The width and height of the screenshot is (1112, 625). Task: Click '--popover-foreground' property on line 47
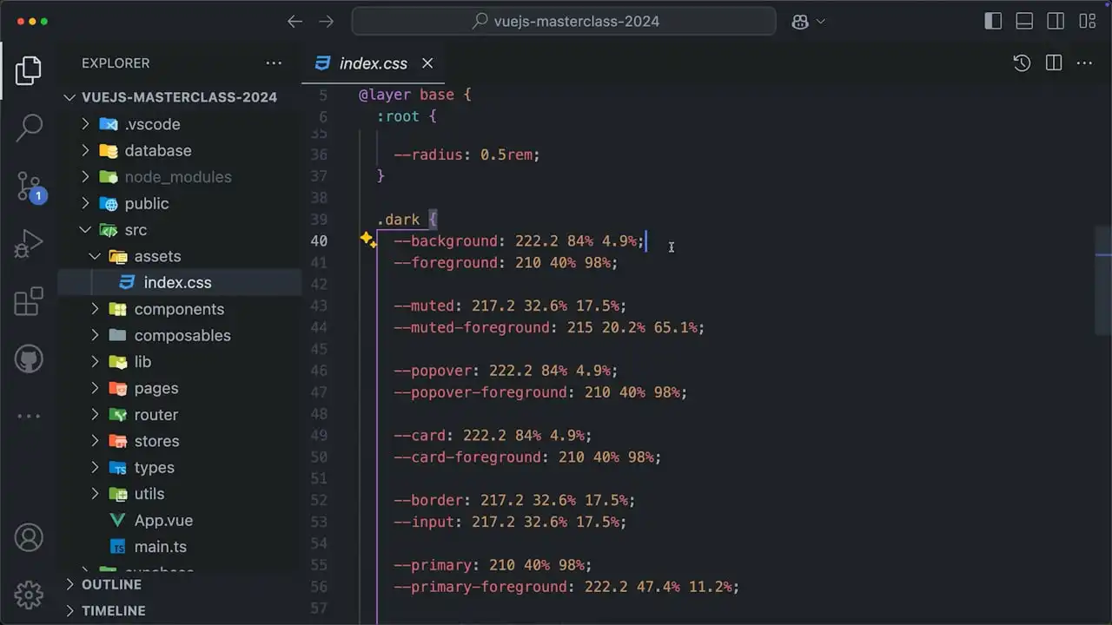click(480, 392)
